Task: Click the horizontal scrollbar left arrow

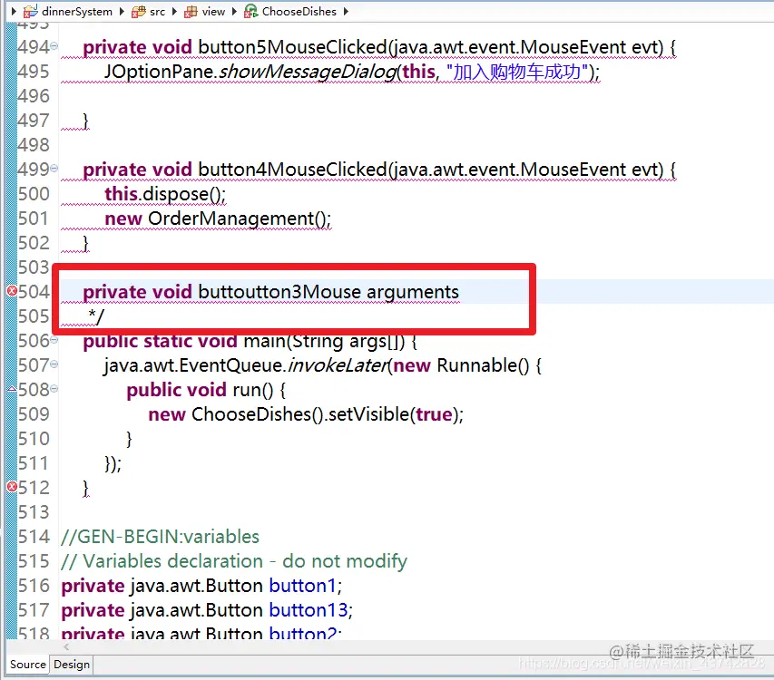Action: click(x=66, y=646)
